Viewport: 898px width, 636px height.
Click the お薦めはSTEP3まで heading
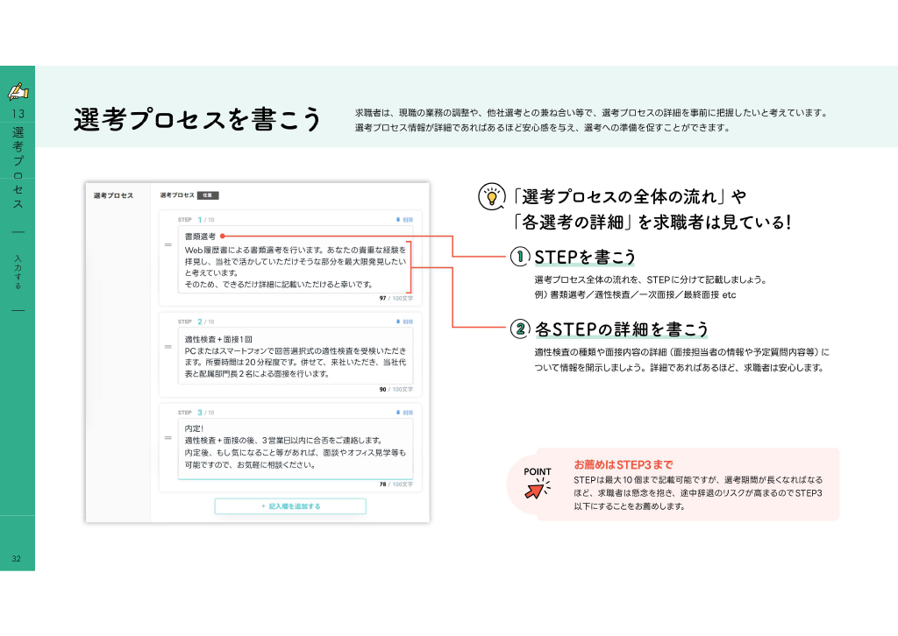pyautogui.click(x=624, y=464)
